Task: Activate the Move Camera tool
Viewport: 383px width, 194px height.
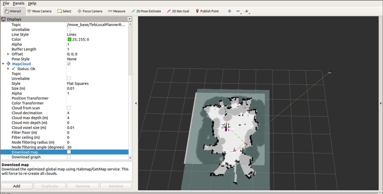Action: 39,11
